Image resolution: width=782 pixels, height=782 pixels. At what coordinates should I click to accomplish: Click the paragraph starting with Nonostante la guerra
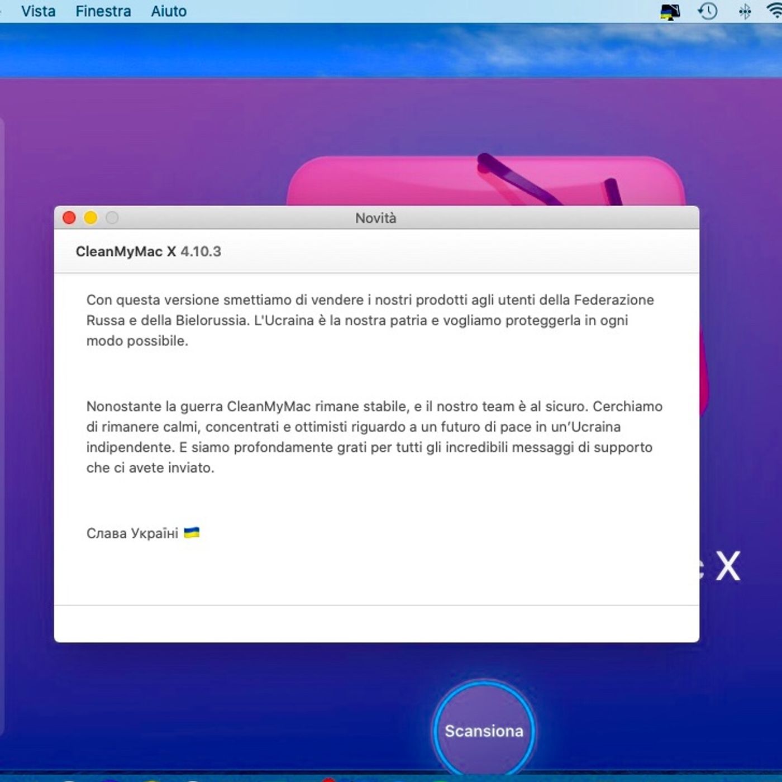(373, 437)
